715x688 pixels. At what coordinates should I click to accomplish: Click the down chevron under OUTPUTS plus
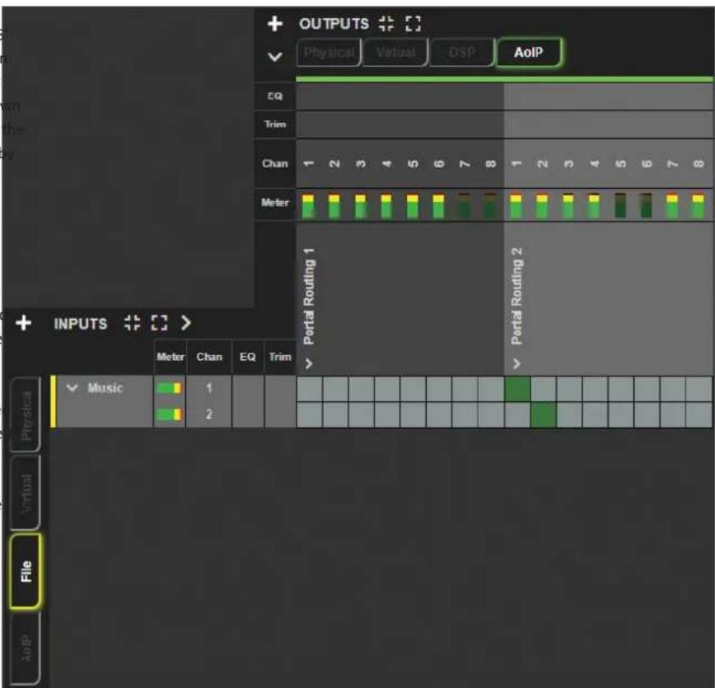tap(274, 57)
